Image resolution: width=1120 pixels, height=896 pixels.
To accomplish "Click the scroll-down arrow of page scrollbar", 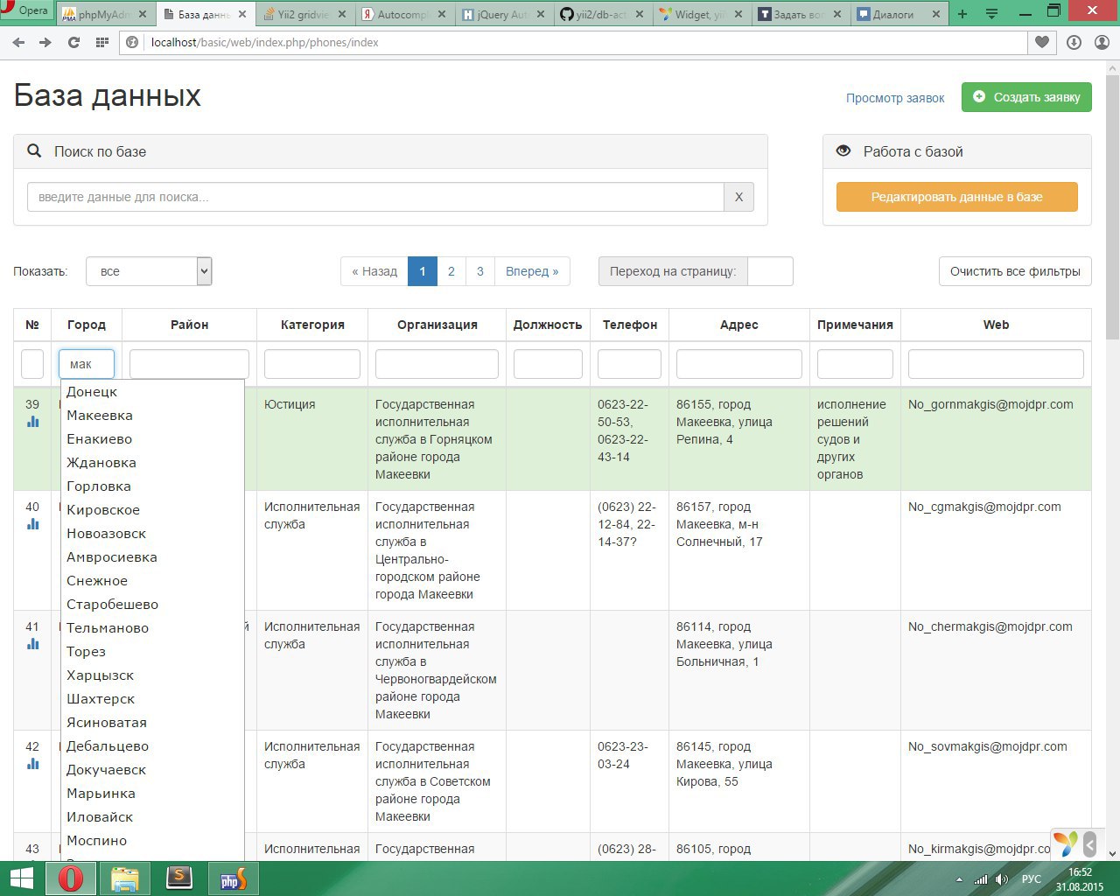I will coord(1112,853).
